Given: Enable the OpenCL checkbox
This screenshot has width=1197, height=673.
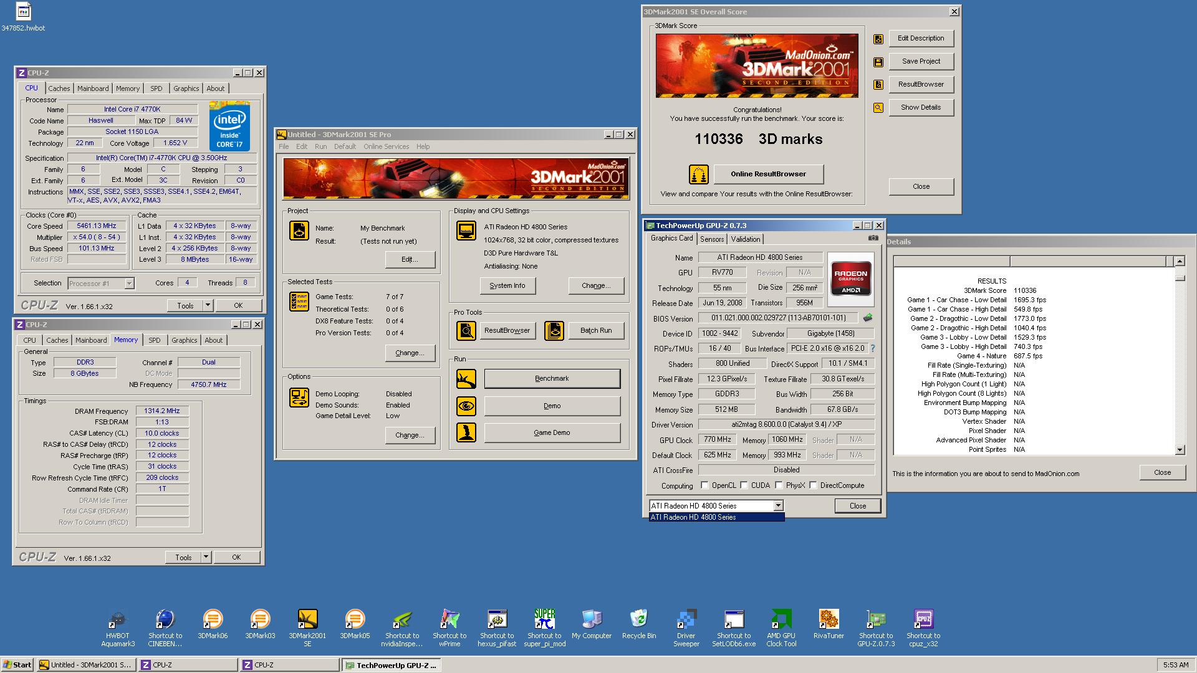Looking at the screenshot, I should click(x=704, y=485).
